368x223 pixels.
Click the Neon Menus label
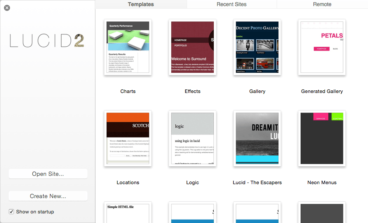pos(322,182)
